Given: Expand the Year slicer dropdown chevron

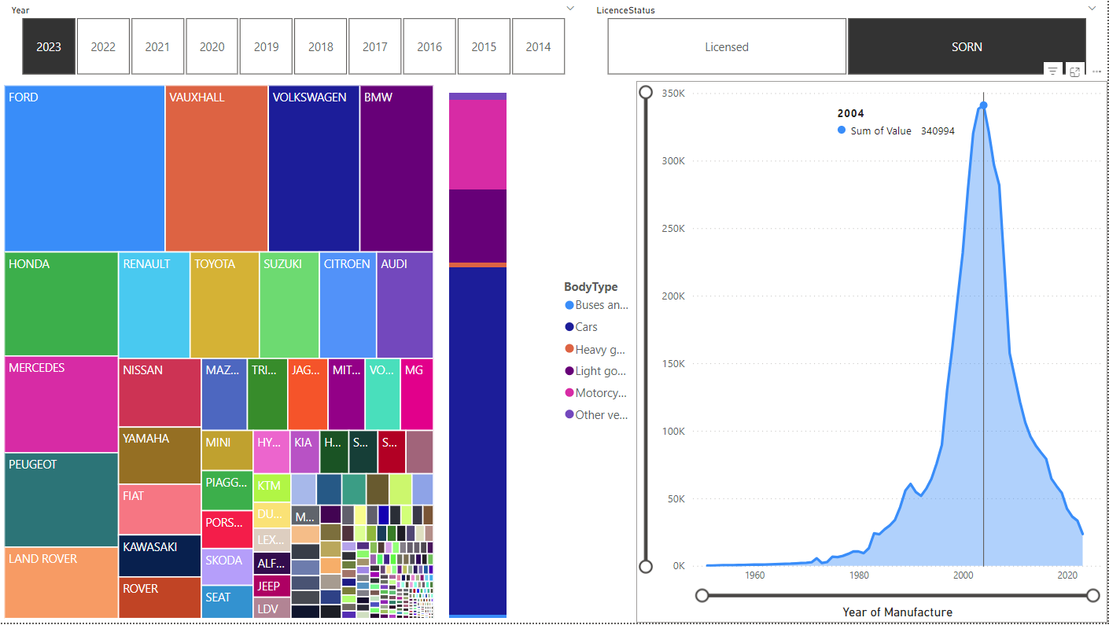Looking at the screenshot, I should point(570,8).
